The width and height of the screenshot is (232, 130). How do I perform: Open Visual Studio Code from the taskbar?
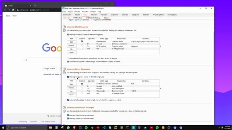[104, 127]
